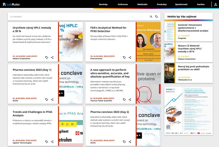The width and height of the screenshot is (219, 147).
Task: Click the Pharma conclave Day 1 banner image
Action: click(71, 84)
